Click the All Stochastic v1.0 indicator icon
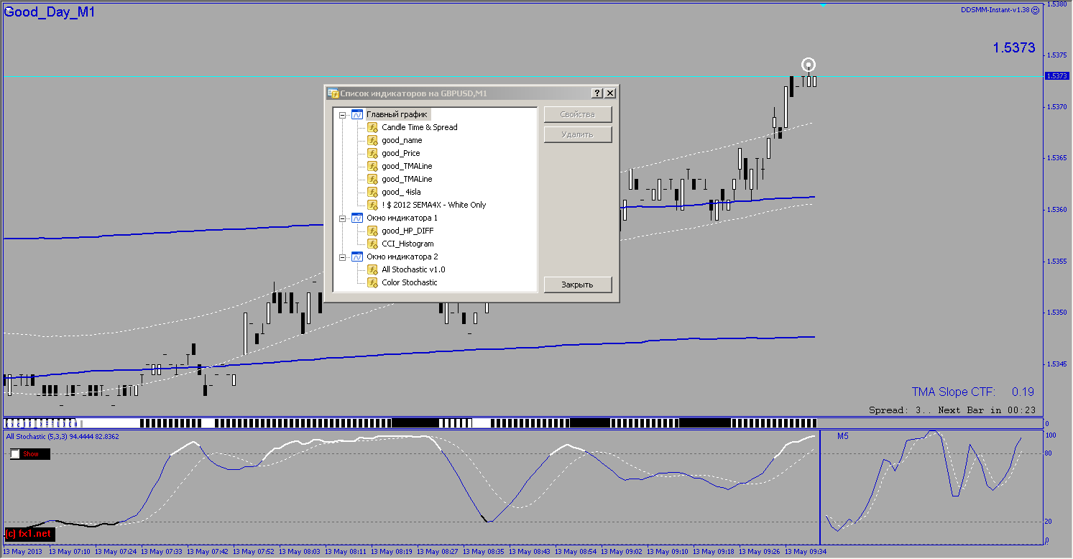This screenshot has width=1073, height=559. [x=372, y=269]
